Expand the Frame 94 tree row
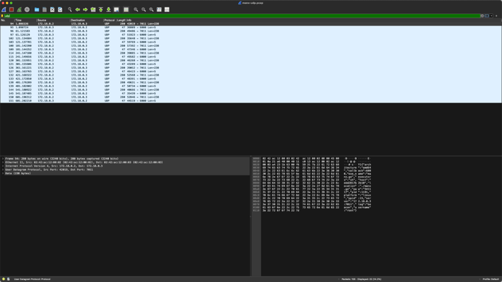The height and width of the screenshot is (282, 502). (x=3, y=159)
